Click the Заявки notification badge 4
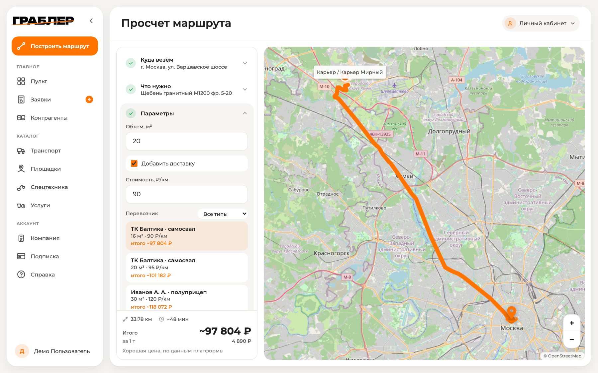 [x=89, y=99]
